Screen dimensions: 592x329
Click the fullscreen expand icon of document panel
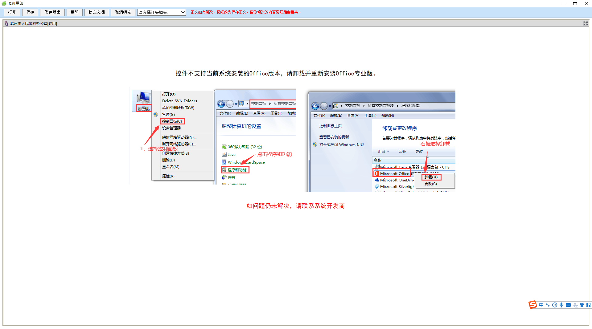[x=586, y=23]
